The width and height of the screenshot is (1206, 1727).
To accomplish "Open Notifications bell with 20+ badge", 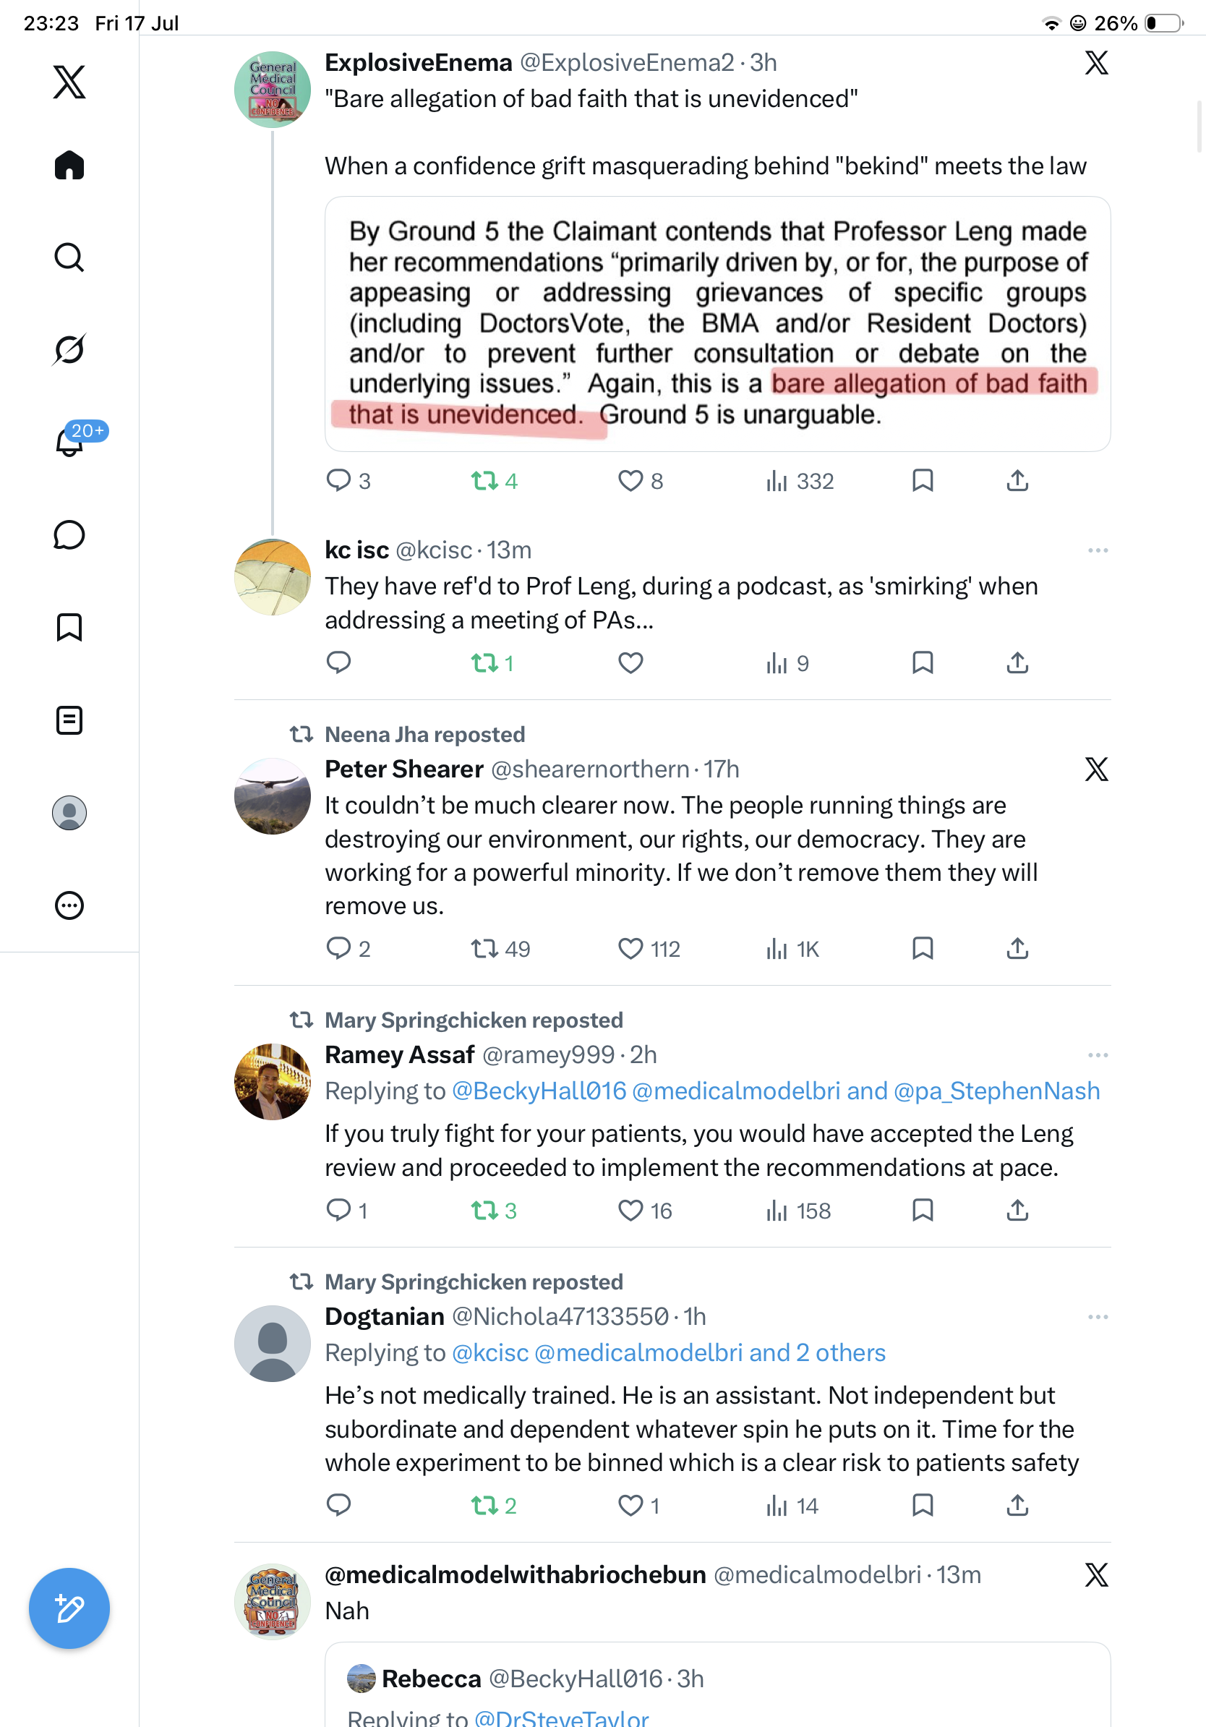I will point(69,442).
